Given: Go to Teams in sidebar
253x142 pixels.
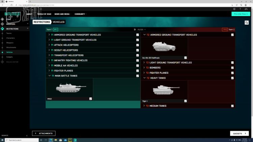Looking at the screenshot, I should tap(9, 33).
